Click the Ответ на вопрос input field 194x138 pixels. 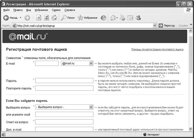tap(64, 122)
